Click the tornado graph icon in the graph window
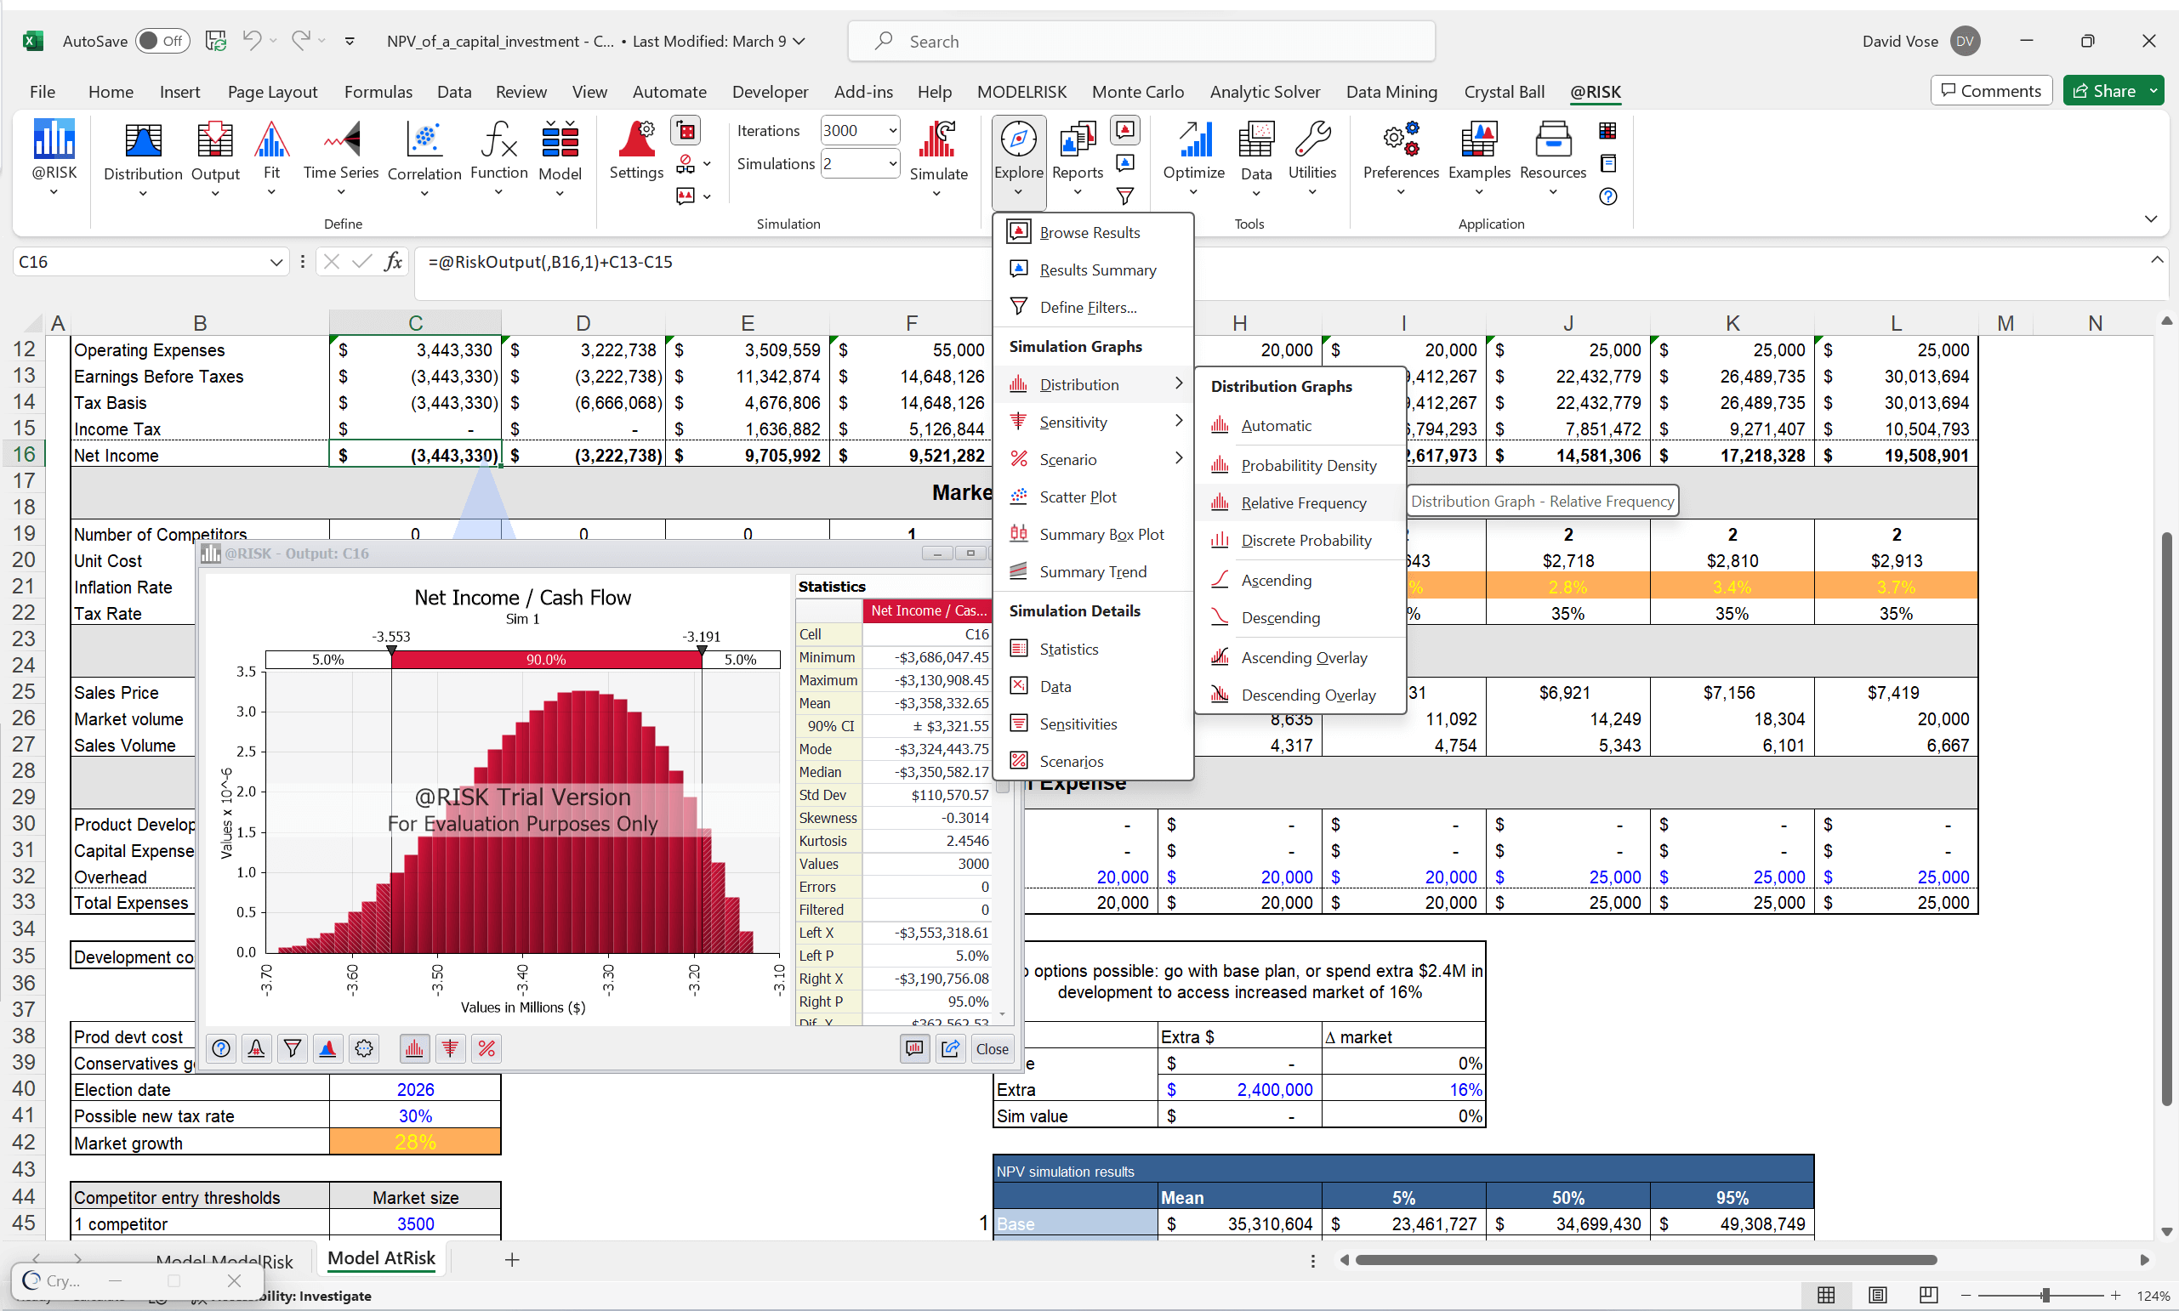Viewport: 2179px width, 1311px height. (450, 1048)
